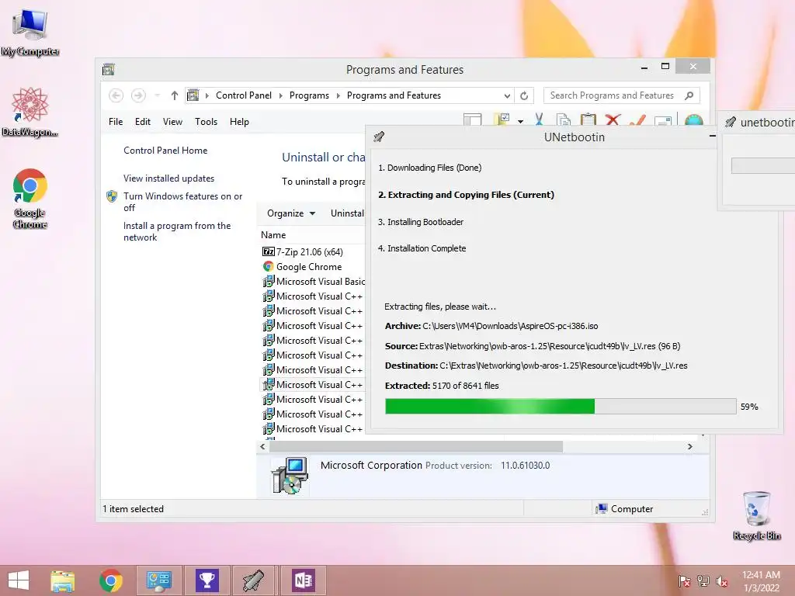
Task: Click the Cut scissors toolbar icon
Action: pyautogui.click(x=539, y=120)
